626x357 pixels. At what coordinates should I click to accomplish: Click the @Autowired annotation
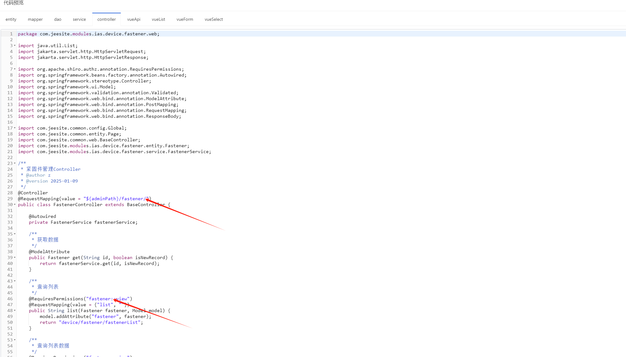(x=42, y=216)
